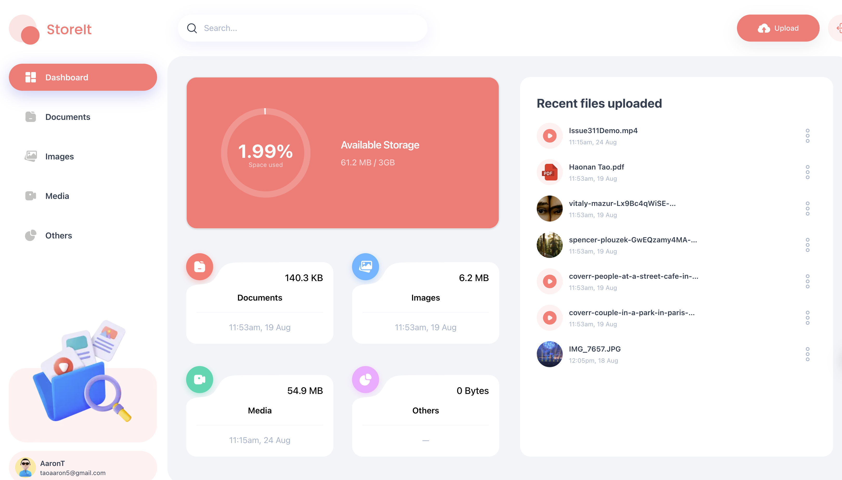Click the StoreIt logo icon
The image size is (842, 480).
pyautogui.click(x=24, y=29)
